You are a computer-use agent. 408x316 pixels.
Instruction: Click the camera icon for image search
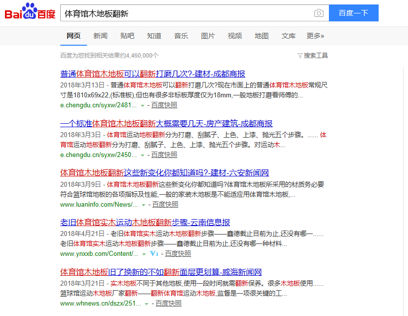[318, 13]
